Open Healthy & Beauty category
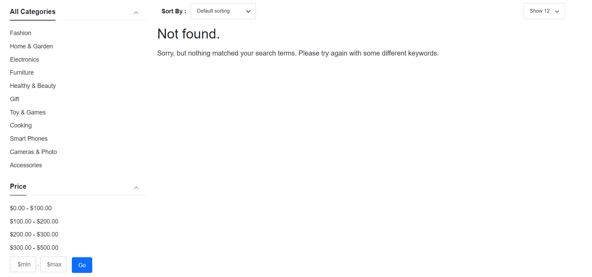Screen dimensions: 592x277 click(33, 86)
